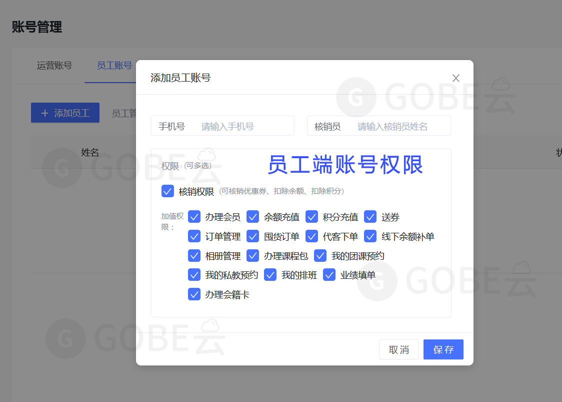This screenshot has height=402, width=562.
Task: Toggle the 办理课程包 checkbox
Action: 253,255
